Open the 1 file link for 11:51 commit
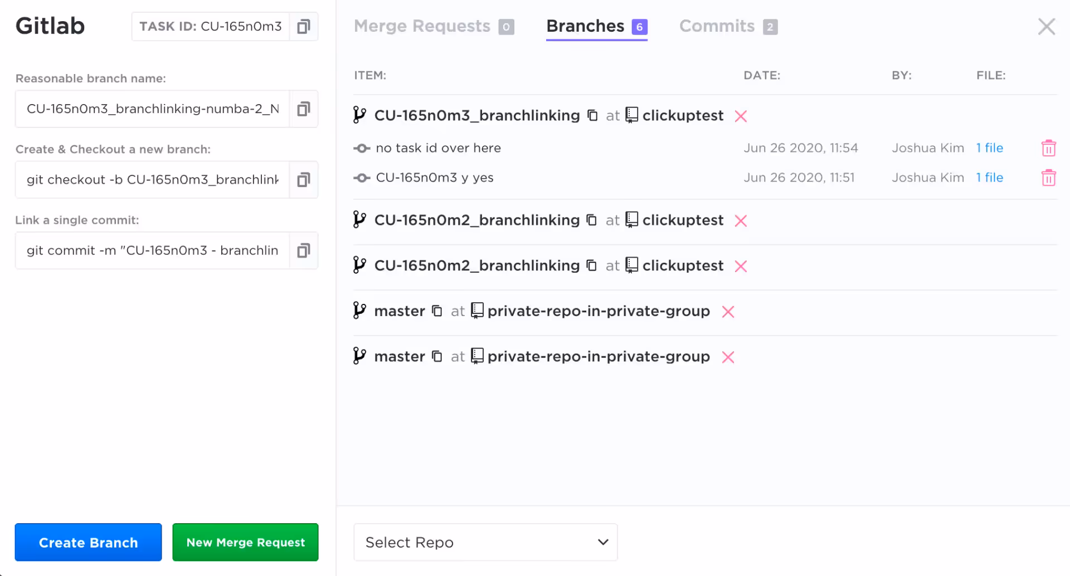1070x576 pixels. (989, 178)
